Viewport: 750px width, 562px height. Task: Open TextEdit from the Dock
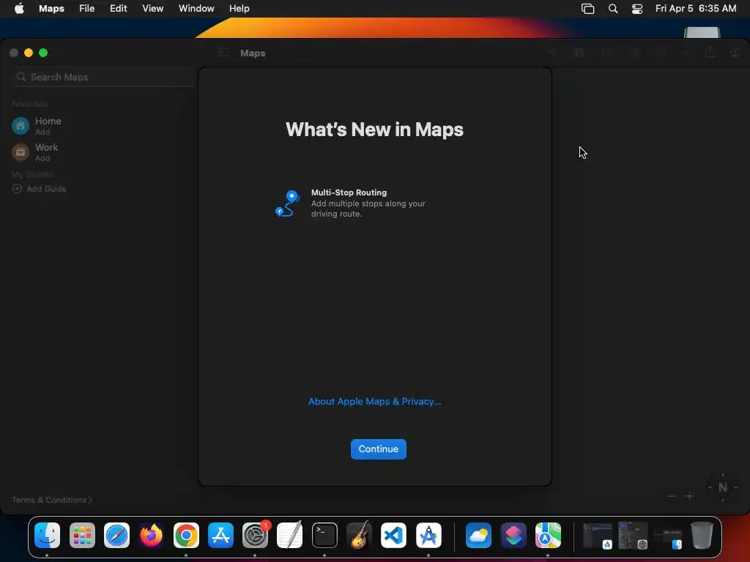[x=290, y=535]
